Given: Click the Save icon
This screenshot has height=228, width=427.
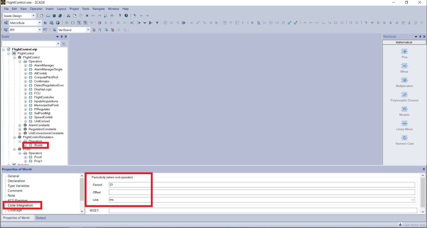Looking at the screenshot, I should point(54,16).
